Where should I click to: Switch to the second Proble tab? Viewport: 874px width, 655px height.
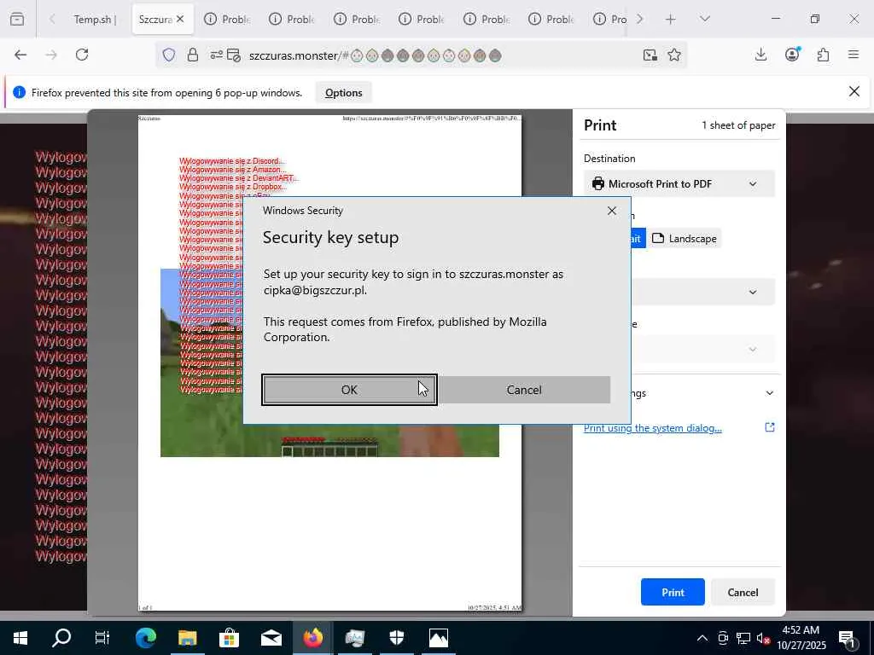point(292,20)
